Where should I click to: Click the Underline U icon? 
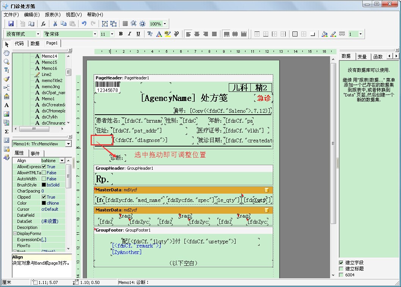pyautogui.click(x=138, y=34)
